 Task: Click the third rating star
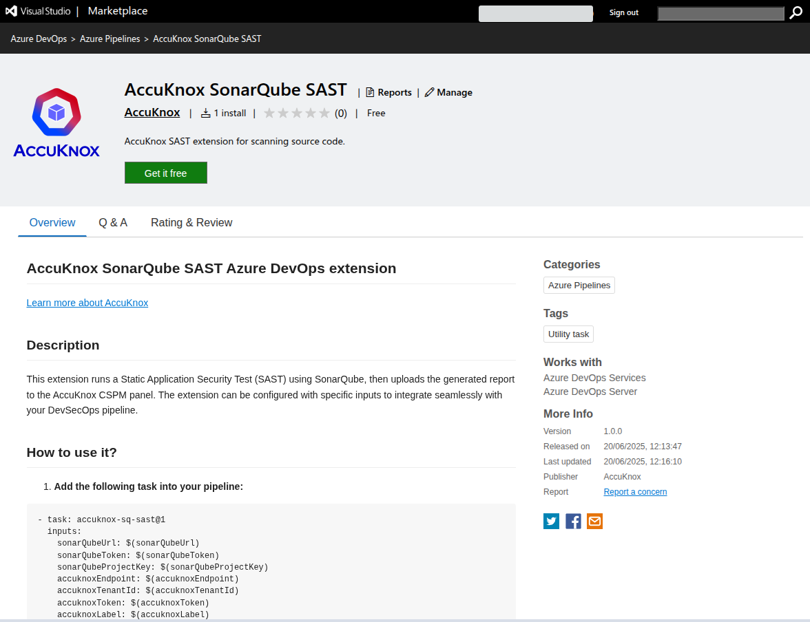click(x=297, y=113)
